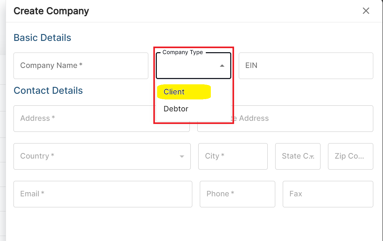Click the City input field
The image size is (383, 241).
click(233, 156)
